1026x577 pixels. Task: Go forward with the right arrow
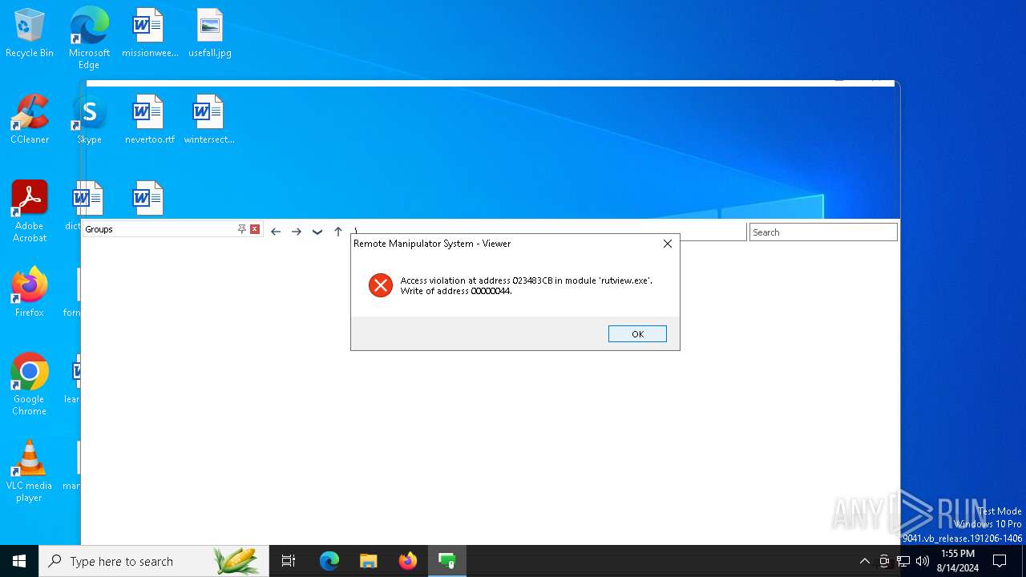297,232
